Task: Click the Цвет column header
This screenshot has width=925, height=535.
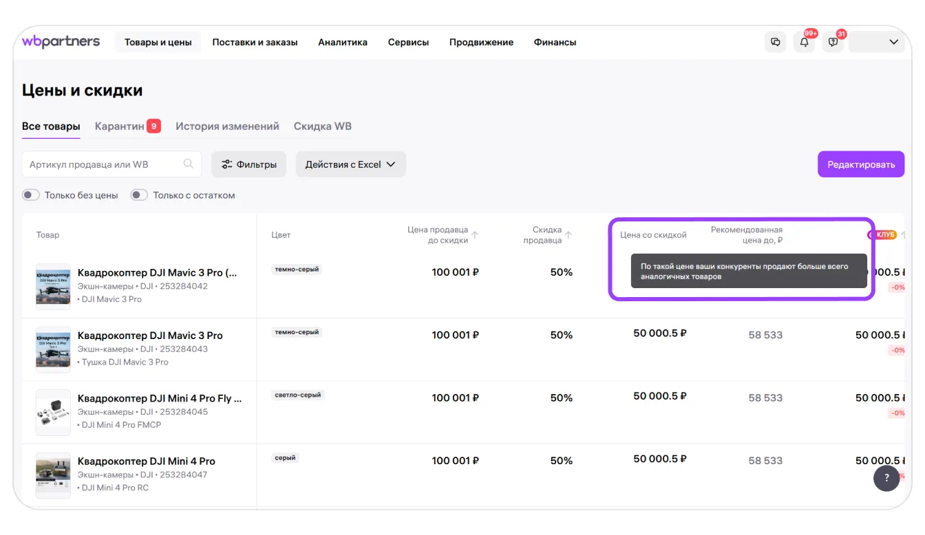Action: (x=281, y=235)
